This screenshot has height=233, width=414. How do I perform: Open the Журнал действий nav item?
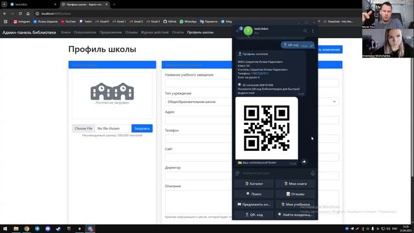point(155,32)
